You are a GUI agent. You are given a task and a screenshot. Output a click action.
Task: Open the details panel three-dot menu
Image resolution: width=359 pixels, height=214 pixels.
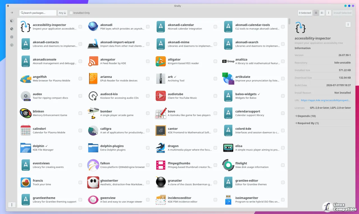click(x=348, y=25)
